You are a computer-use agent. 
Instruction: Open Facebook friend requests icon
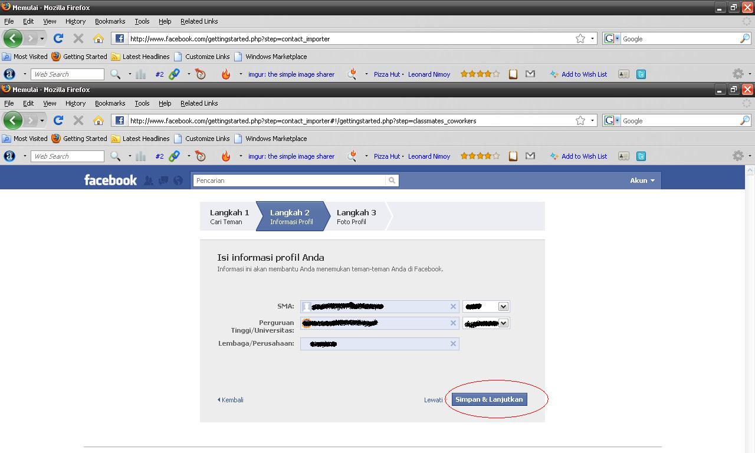coord(149,180)
